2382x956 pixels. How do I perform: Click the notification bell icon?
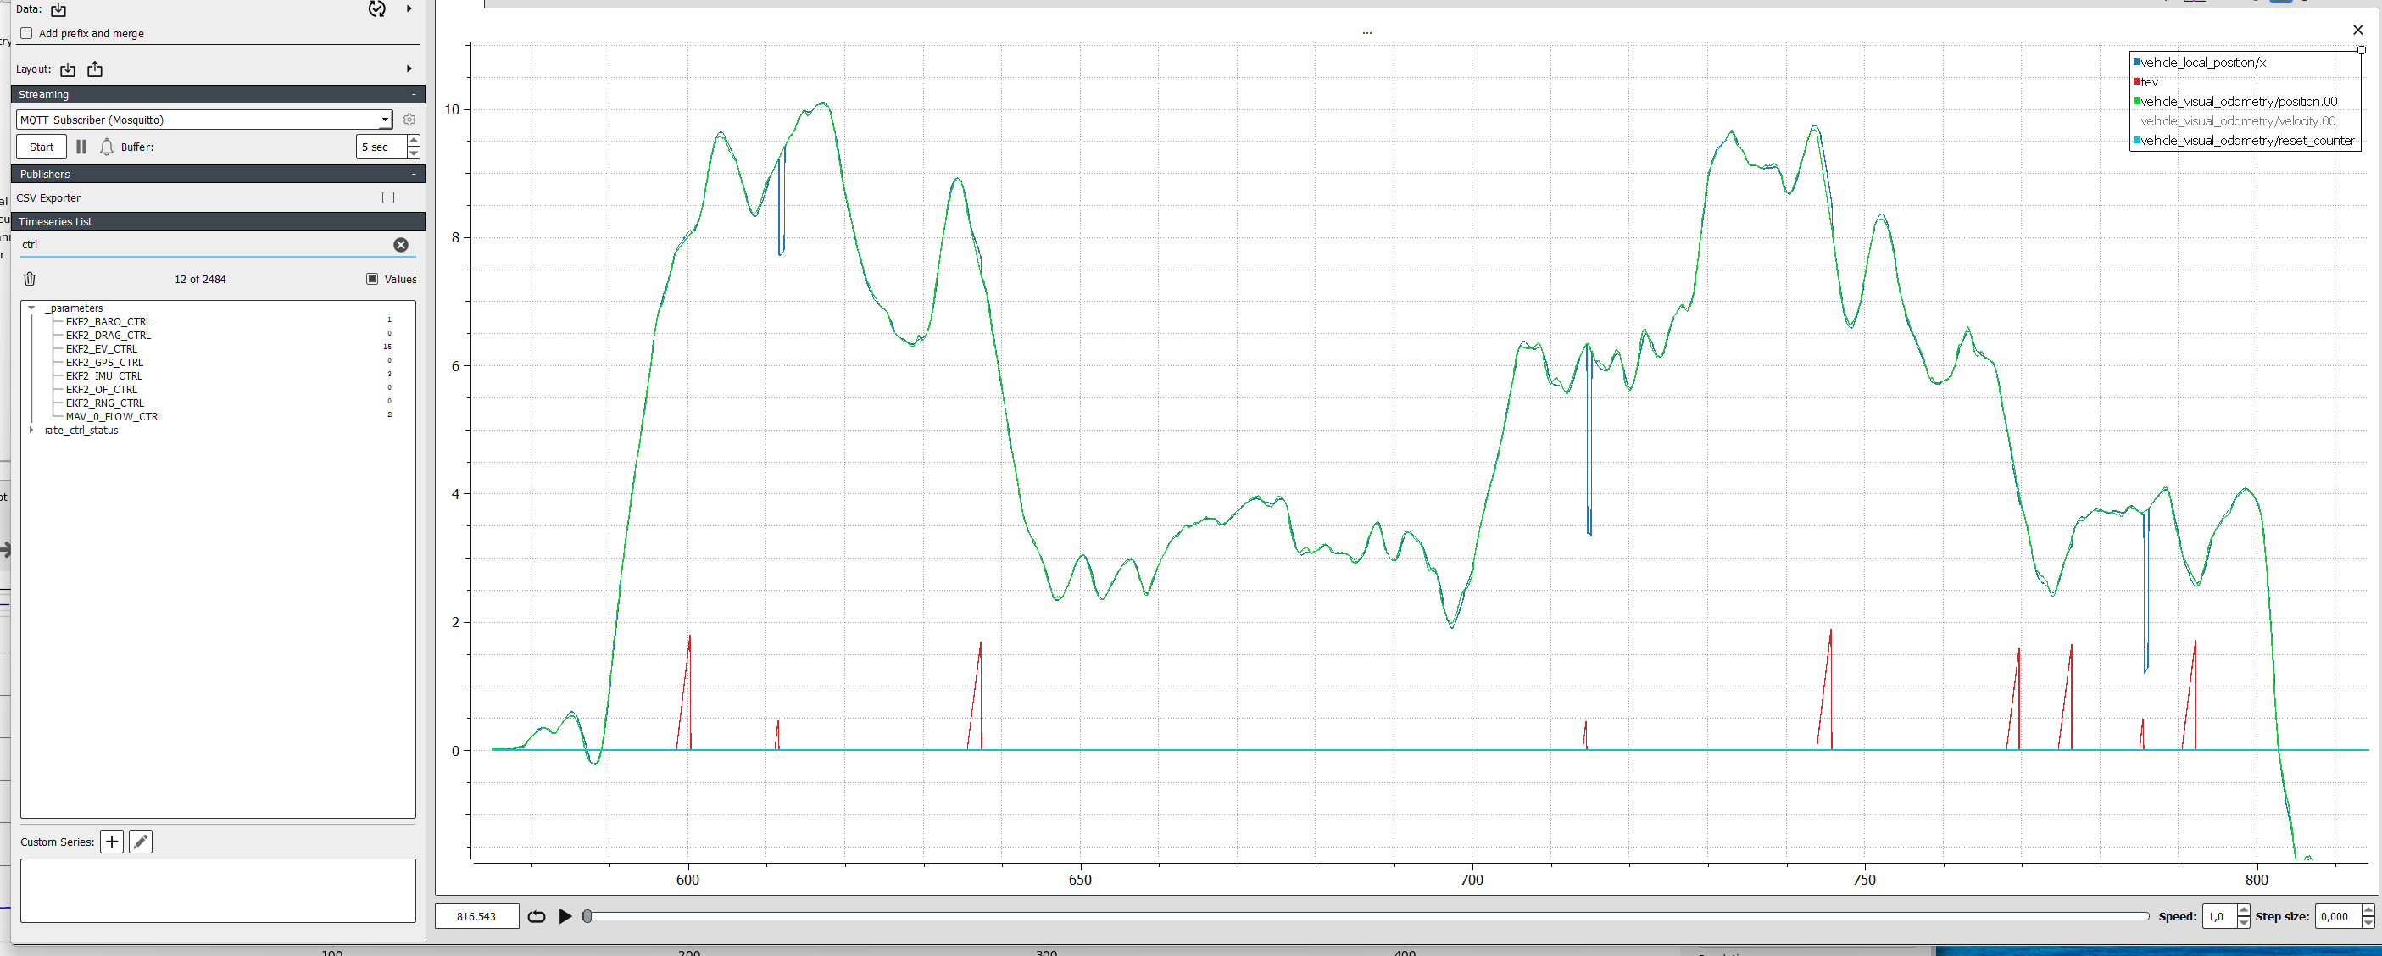pyautogui.click(x=106, y=147)
